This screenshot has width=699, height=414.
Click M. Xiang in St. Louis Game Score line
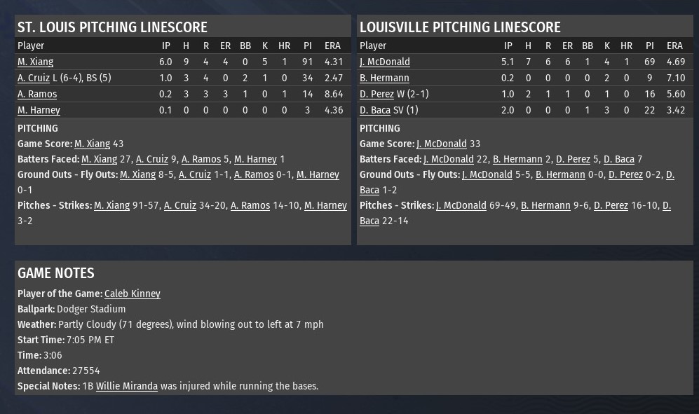(x=92, y=144)
